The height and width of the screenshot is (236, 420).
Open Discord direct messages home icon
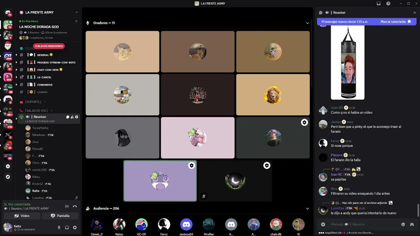(x=8, y=12)
